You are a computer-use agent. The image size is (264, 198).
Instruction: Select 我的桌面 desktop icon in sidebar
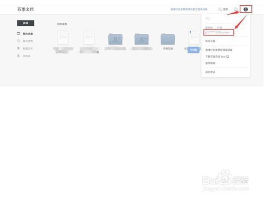pos(18,33)
